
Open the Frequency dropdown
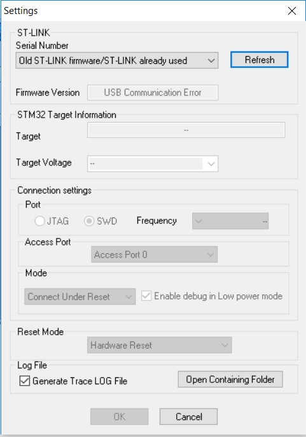[230, 221]
